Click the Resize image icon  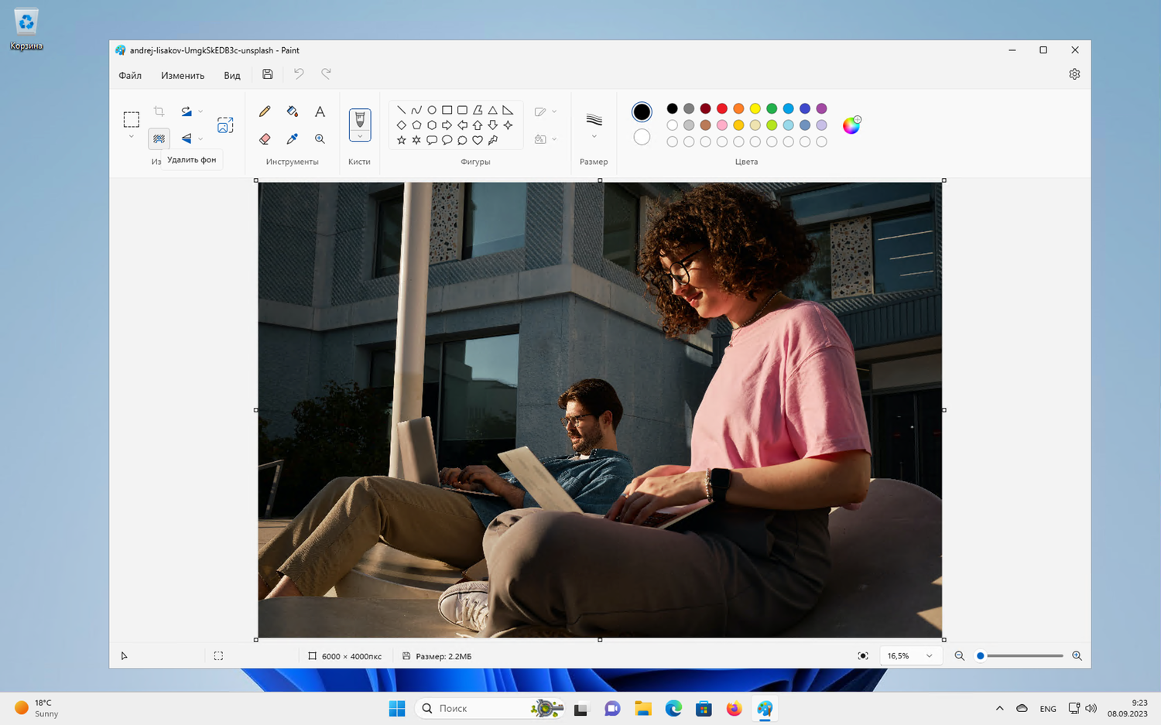[x=225, y=125]
